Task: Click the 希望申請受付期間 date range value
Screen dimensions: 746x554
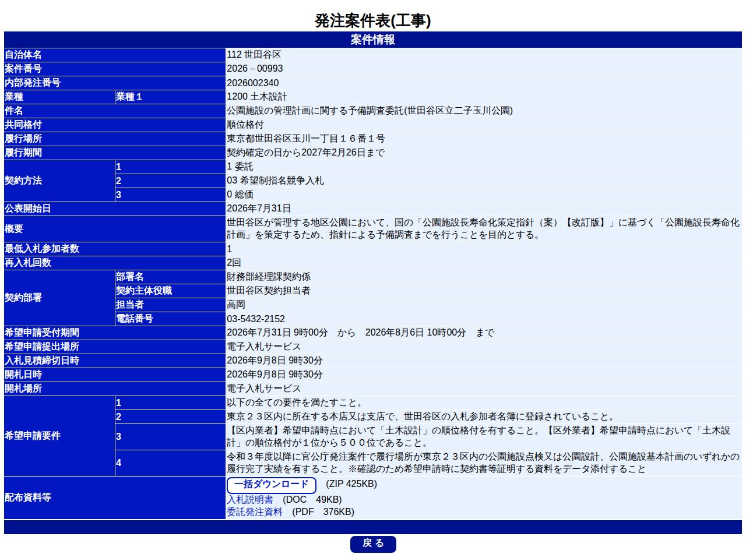Action: 360,333
